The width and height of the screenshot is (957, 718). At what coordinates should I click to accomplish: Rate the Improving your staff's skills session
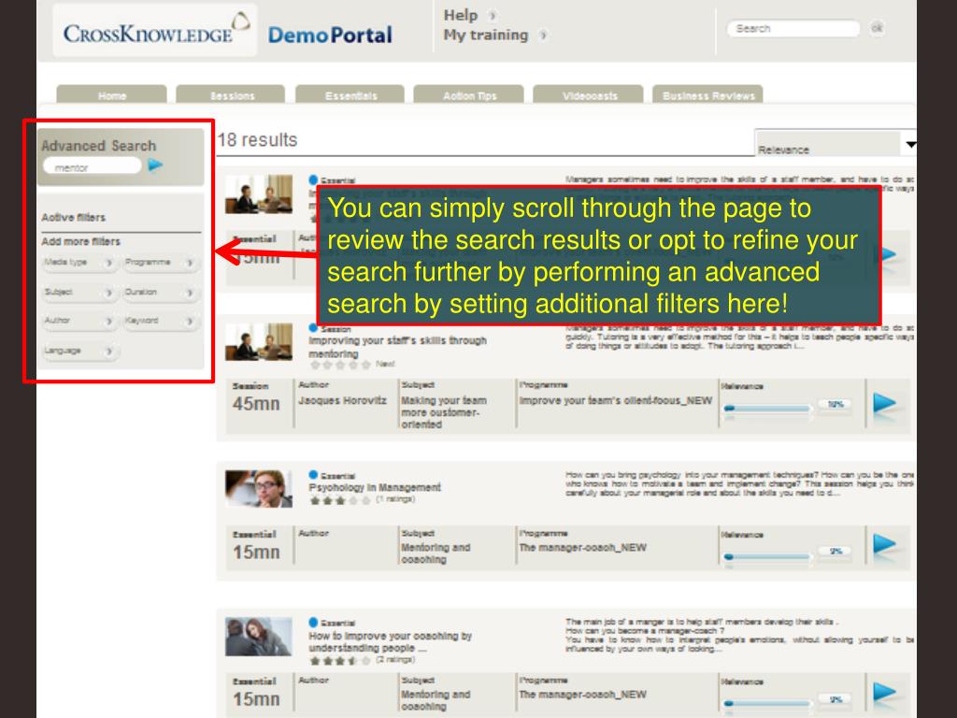click(340, 366)
